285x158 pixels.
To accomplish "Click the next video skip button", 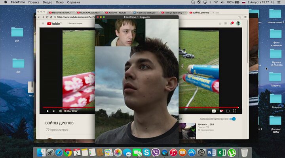I will (x=54, y=111).
